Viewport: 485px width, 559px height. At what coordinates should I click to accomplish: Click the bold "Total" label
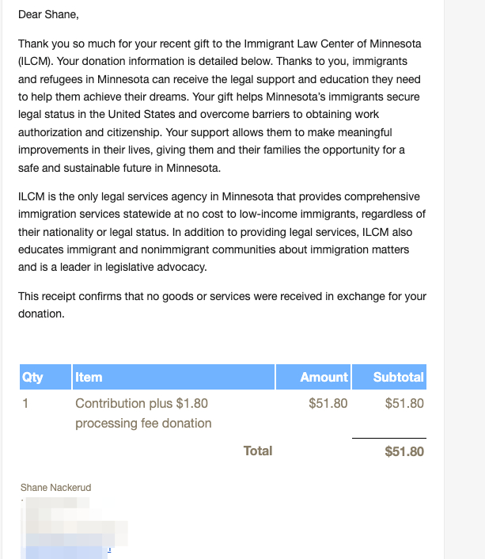pos(258,451)
